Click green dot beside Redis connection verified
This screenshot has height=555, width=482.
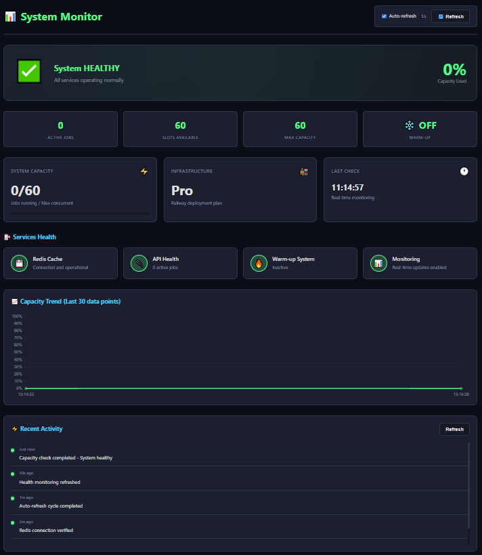click(12, 522)
